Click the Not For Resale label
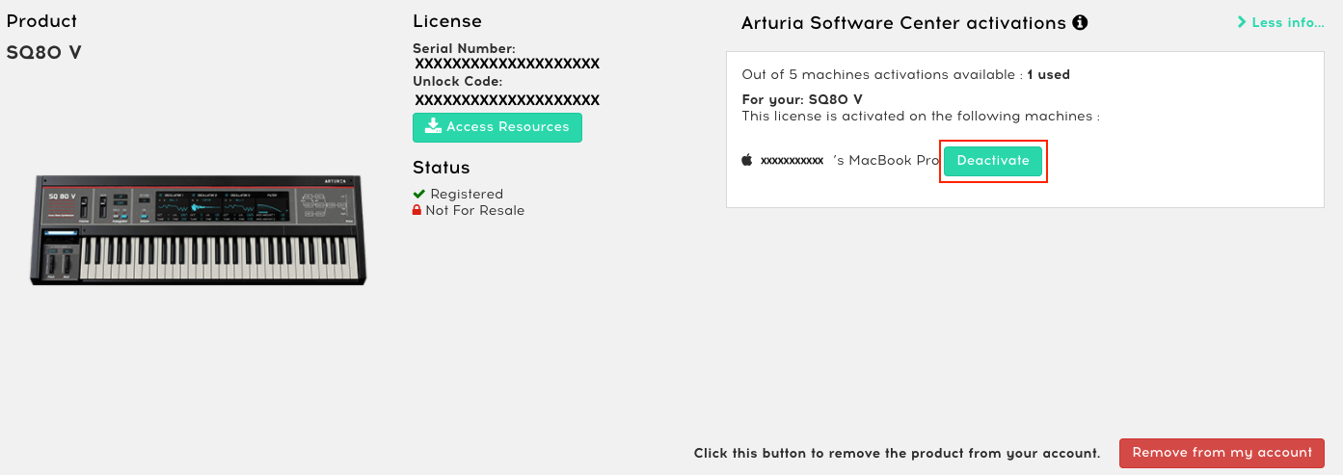The image size is (1343, 475). tap(475, 210)
